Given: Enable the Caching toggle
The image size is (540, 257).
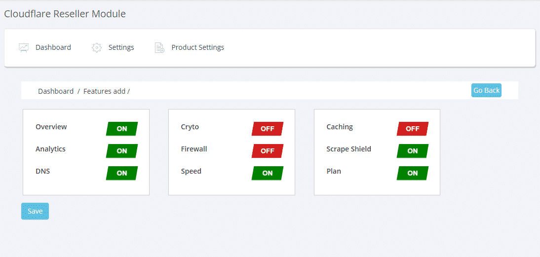Looking at the screenshot, I should coord(413,129).
